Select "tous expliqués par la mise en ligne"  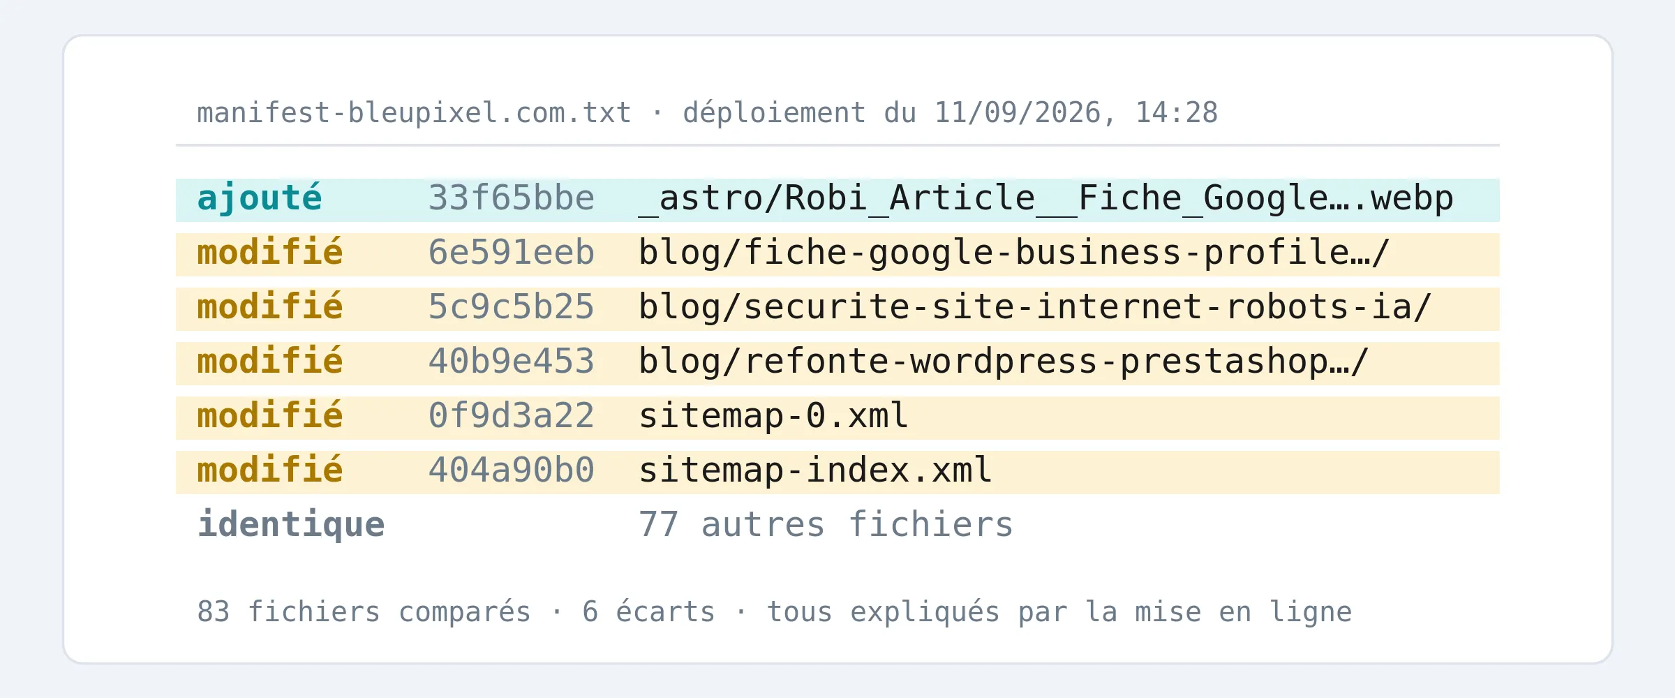[x=1059, y=611]
